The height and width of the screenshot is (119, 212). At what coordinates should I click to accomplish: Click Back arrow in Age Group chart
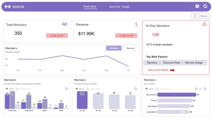click(77, 89)
